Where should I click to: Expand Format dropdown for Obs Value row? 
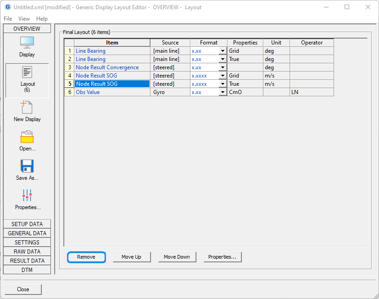(223, 92)
